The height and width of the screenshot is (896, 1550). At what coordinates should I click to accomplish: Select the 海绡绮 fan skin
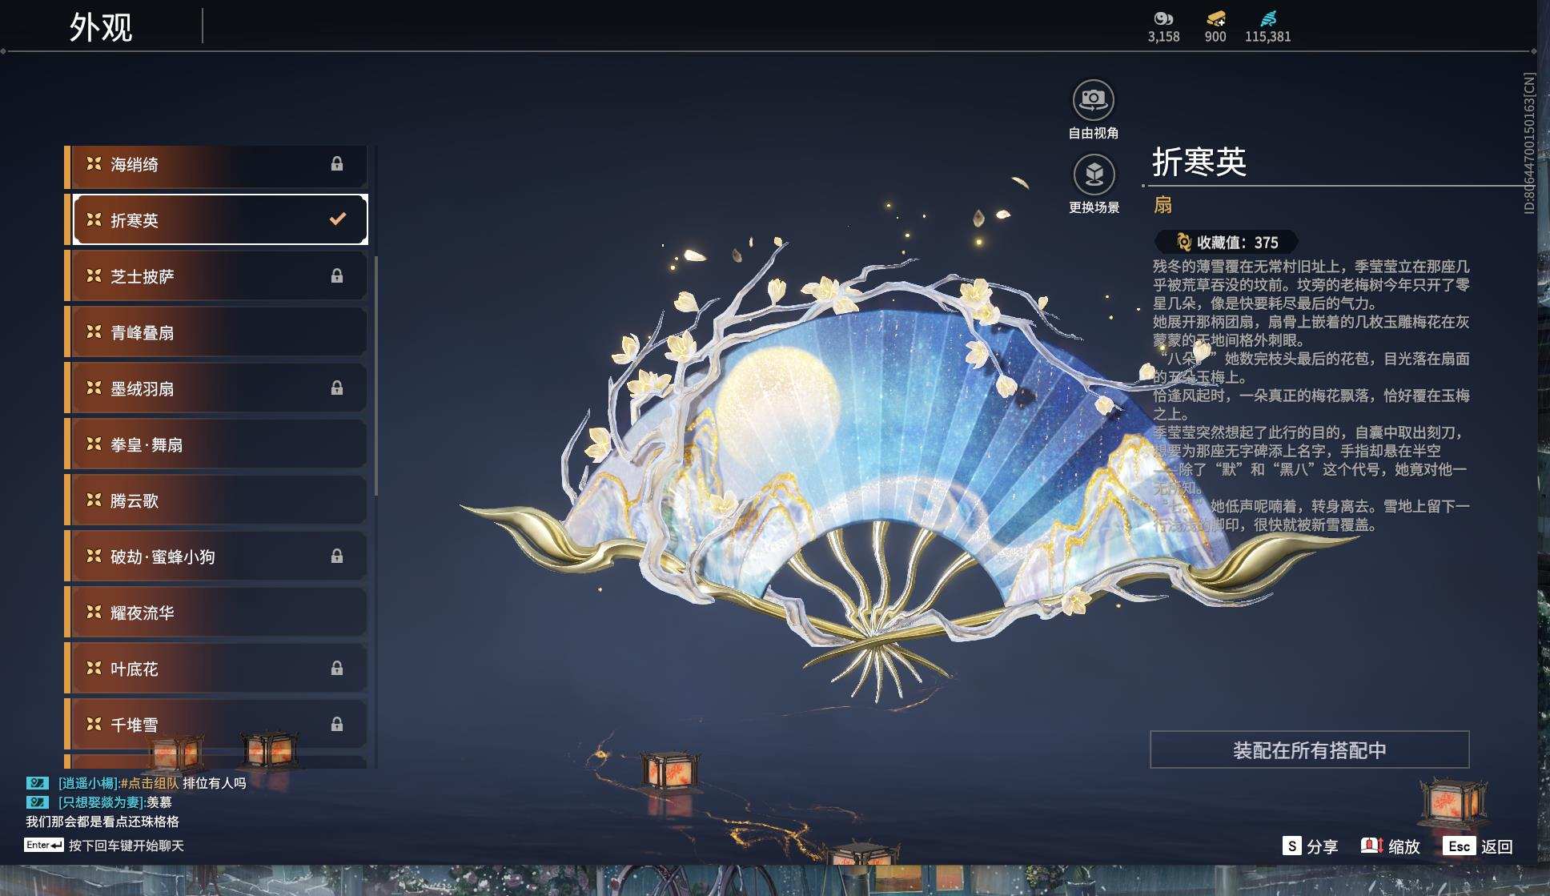217,166
